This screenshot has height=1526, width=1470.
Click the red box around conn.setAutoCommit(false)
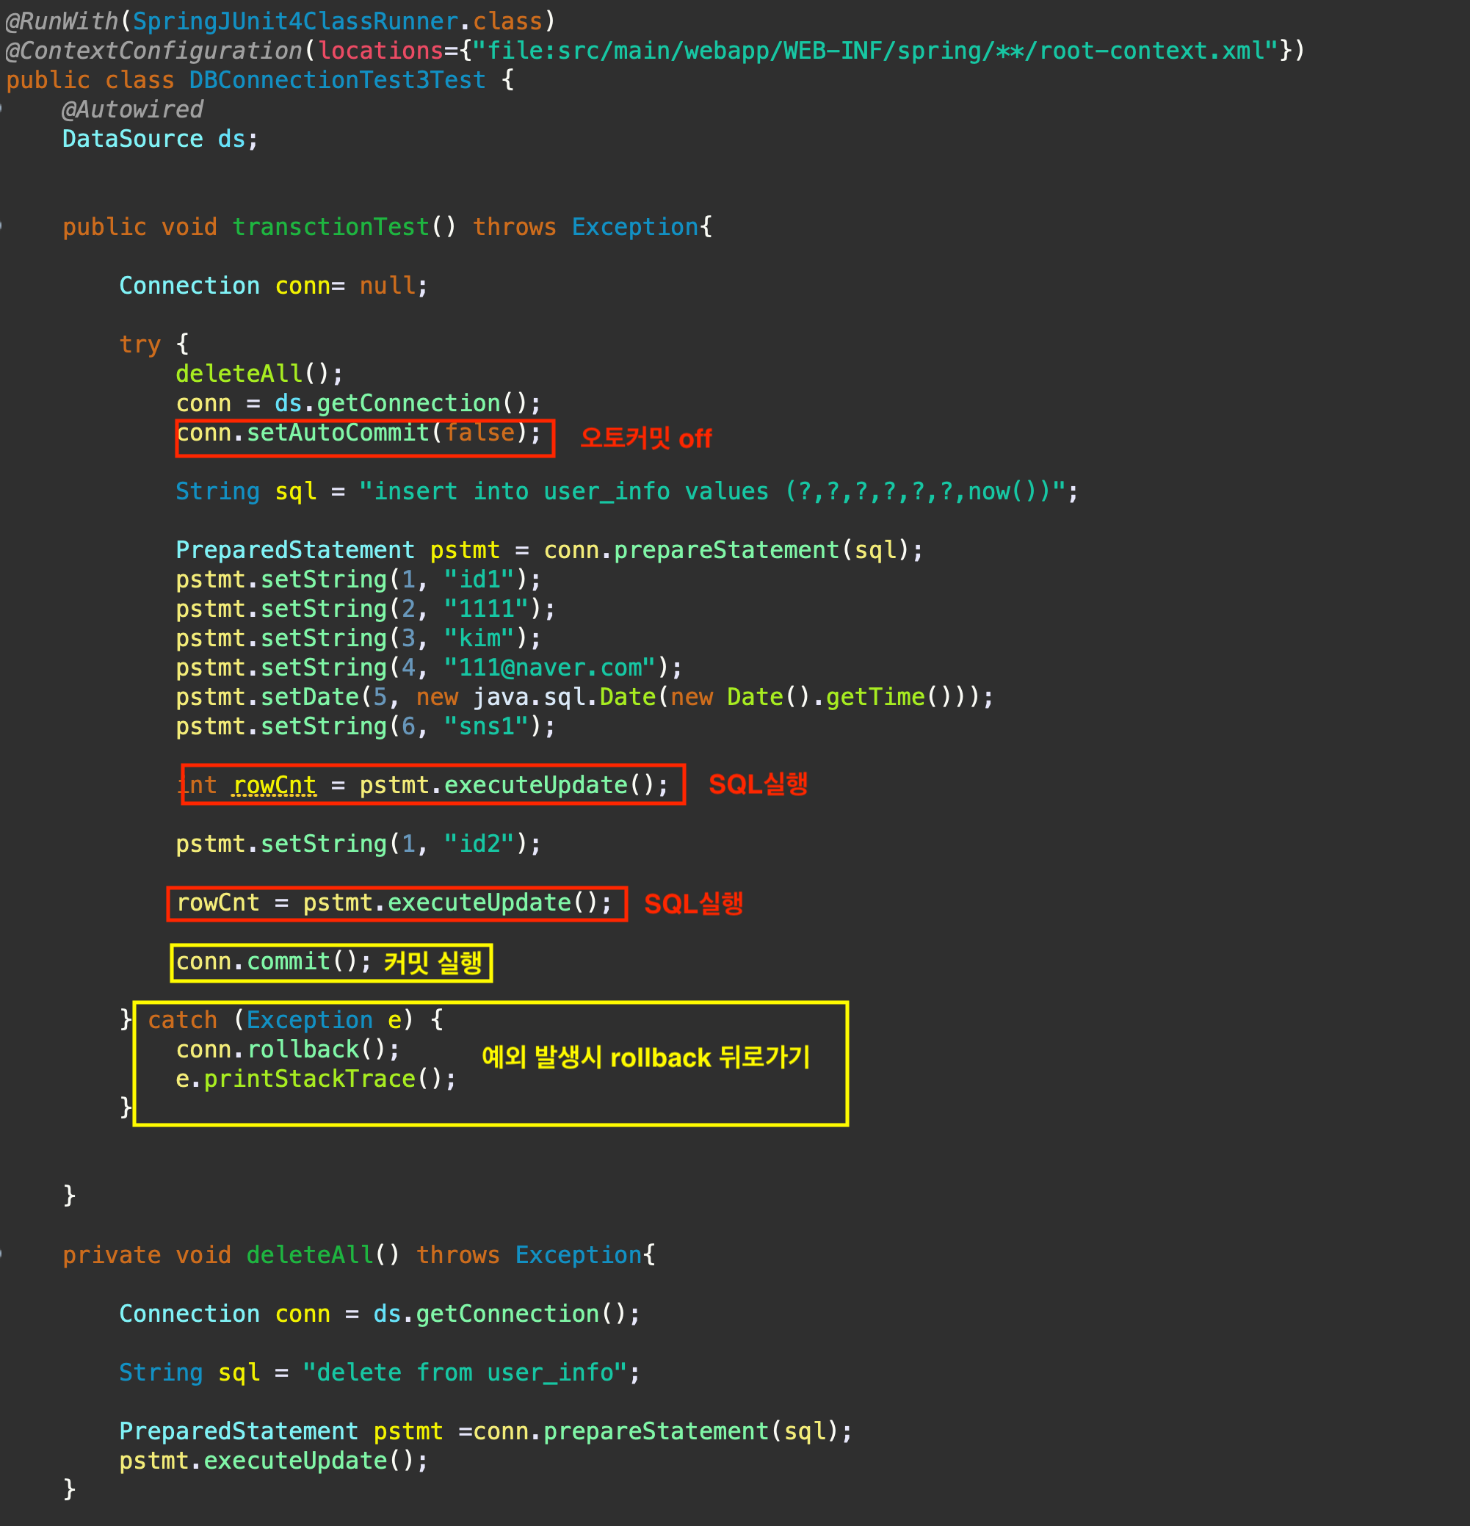point(364,438)
